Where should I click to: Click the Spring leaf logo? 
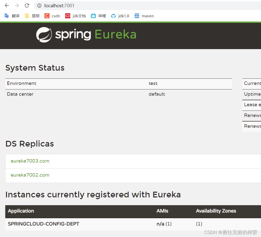(x=44, y=35)
